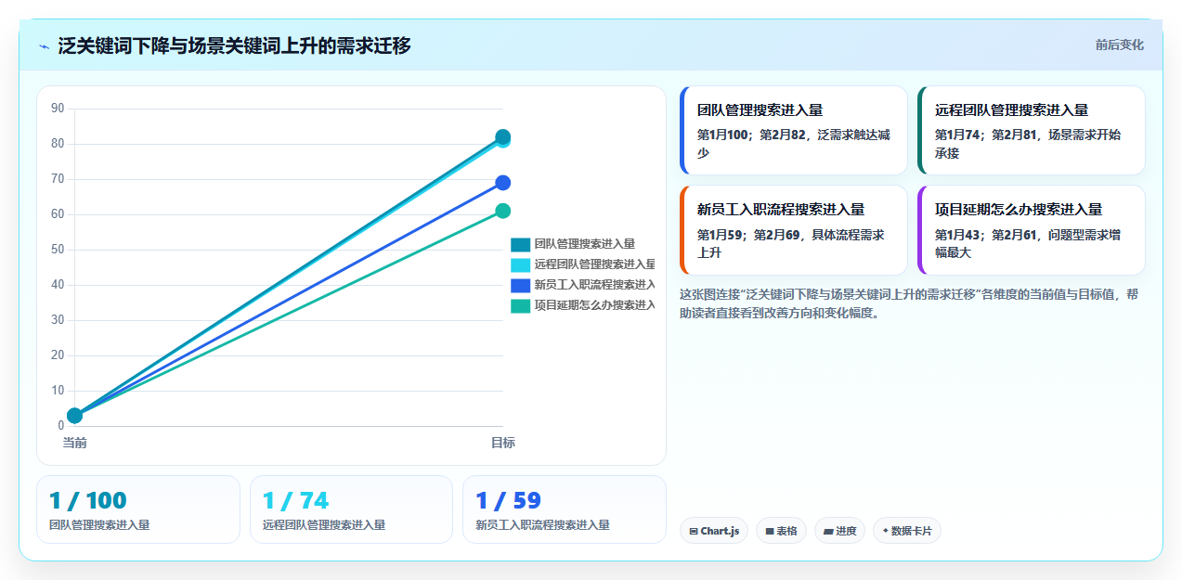This screenshot has width=1182, height=580.
Task: Click the 进度 tag icon
Action: tap(827, 531)
